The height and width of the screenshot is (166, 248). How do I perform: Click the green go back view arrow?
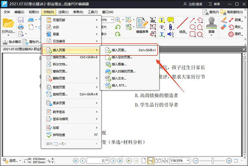(129, 161)
